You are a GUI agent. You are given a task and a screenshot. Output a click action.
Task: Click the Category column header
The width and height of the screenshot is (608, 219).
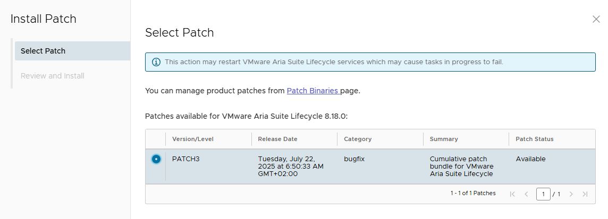click(x=358, y=139)
